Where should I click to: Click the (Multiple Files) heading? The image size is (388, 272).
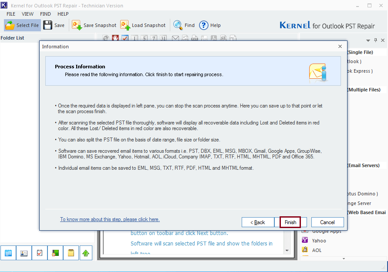tap(364, 90)
